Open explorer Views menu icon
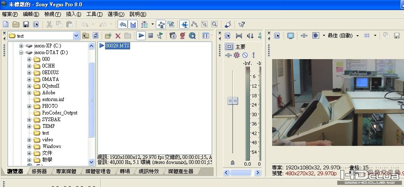 (x=206, y=36)
